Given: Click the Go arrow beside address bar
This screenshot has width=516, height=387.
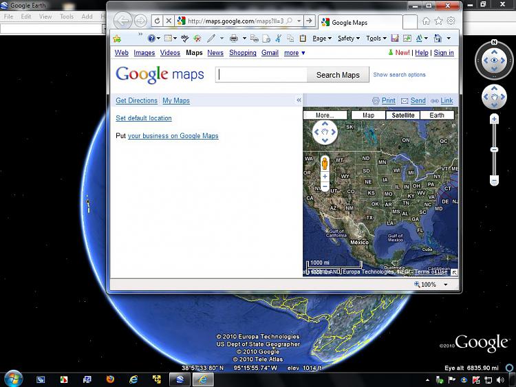Looking at the screenshot, I should (309, 21).
